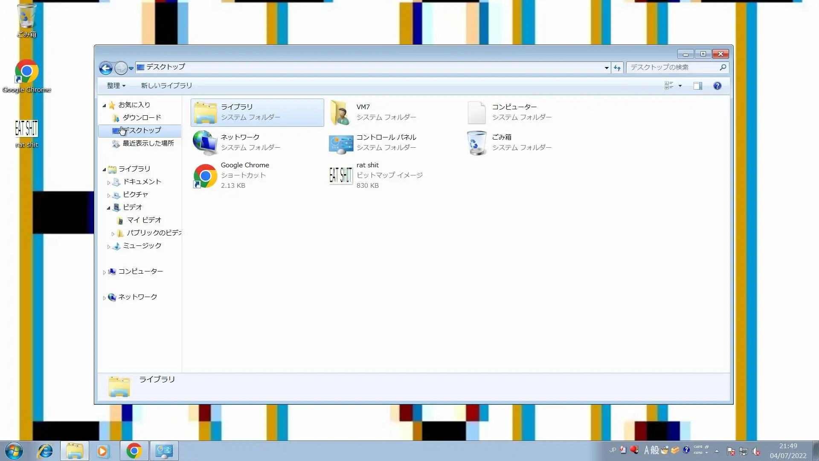Select the コントロール パネル icon

[341, 143]
